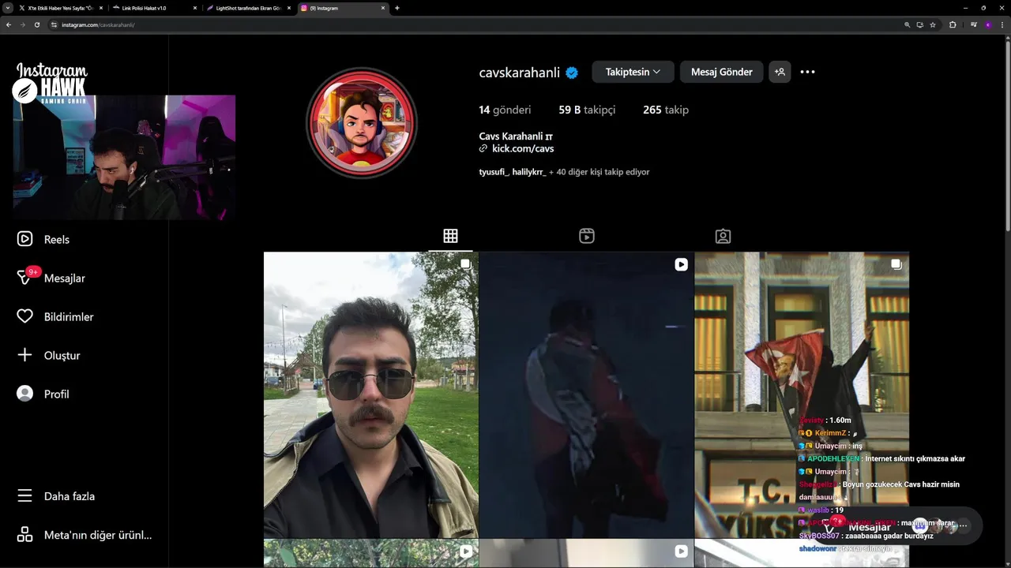Viewport: 1011px width, 568px height.
Task: Close the Link Polisi Hakat tab
Action: point(195,8)
